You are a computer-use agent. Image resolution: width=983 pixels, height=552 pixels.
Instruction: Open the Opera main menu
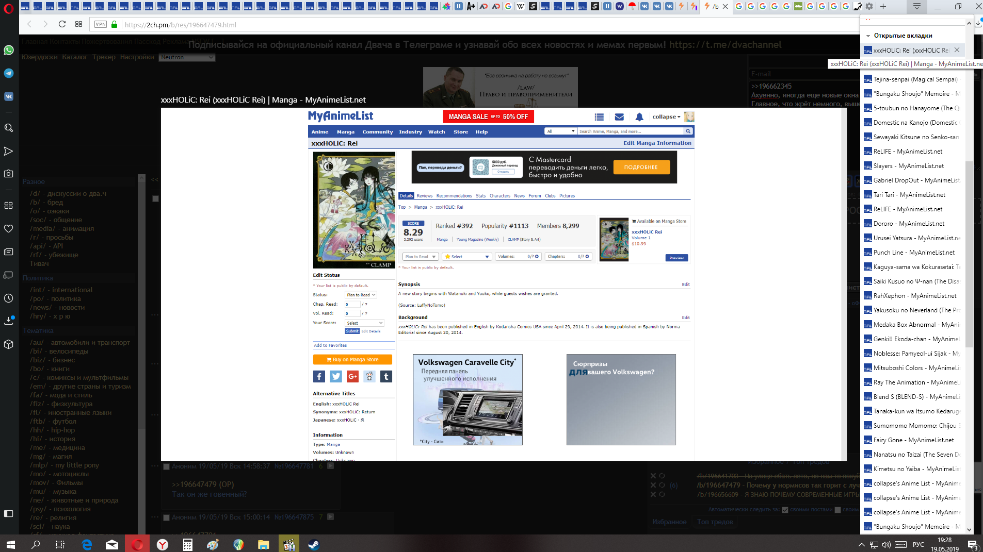(x=8, y=8)
